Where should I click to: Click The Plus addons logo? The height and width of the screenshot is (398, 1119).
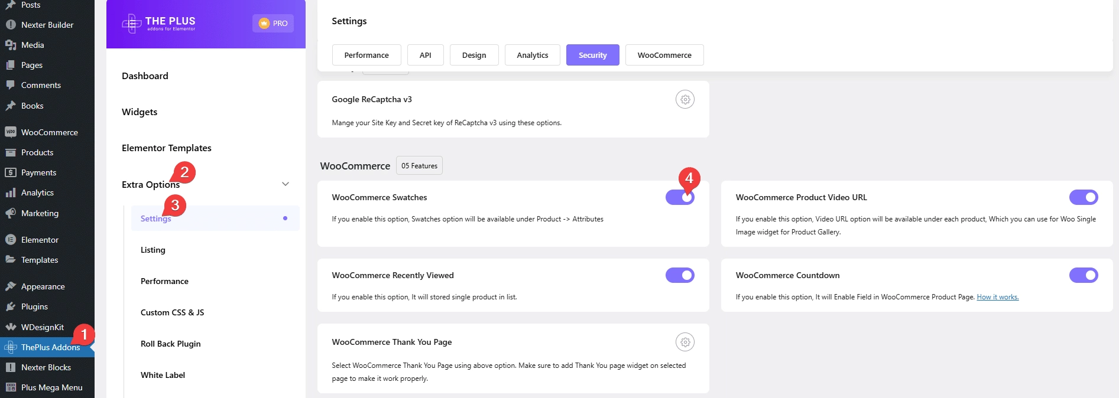[158, 24]
